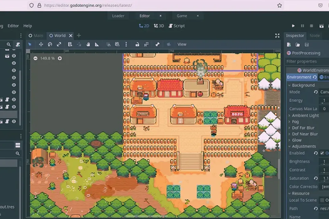Toggle the grid snapping icon
This screenshot has width=329, height=219.
click(x=116, y=44)
